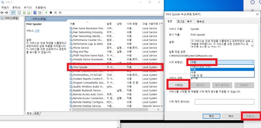Open Help with the blue question-mark icon

click(35, 13)
